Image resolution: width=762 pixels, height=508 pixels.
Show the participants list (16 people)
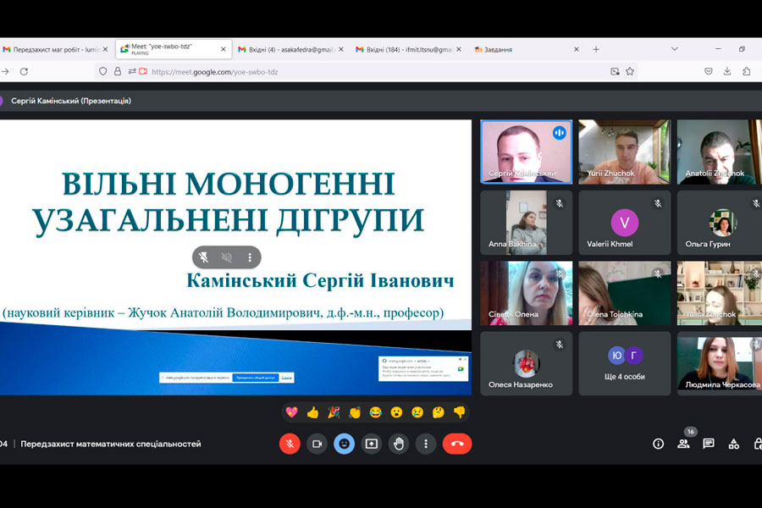[x=683, y=444]
